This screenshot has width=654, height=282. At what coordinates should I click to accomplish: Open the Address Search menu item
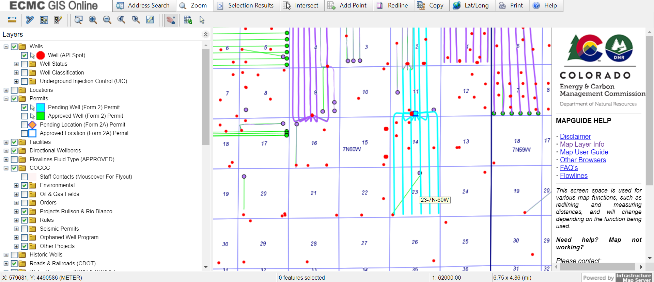(143, 5)
